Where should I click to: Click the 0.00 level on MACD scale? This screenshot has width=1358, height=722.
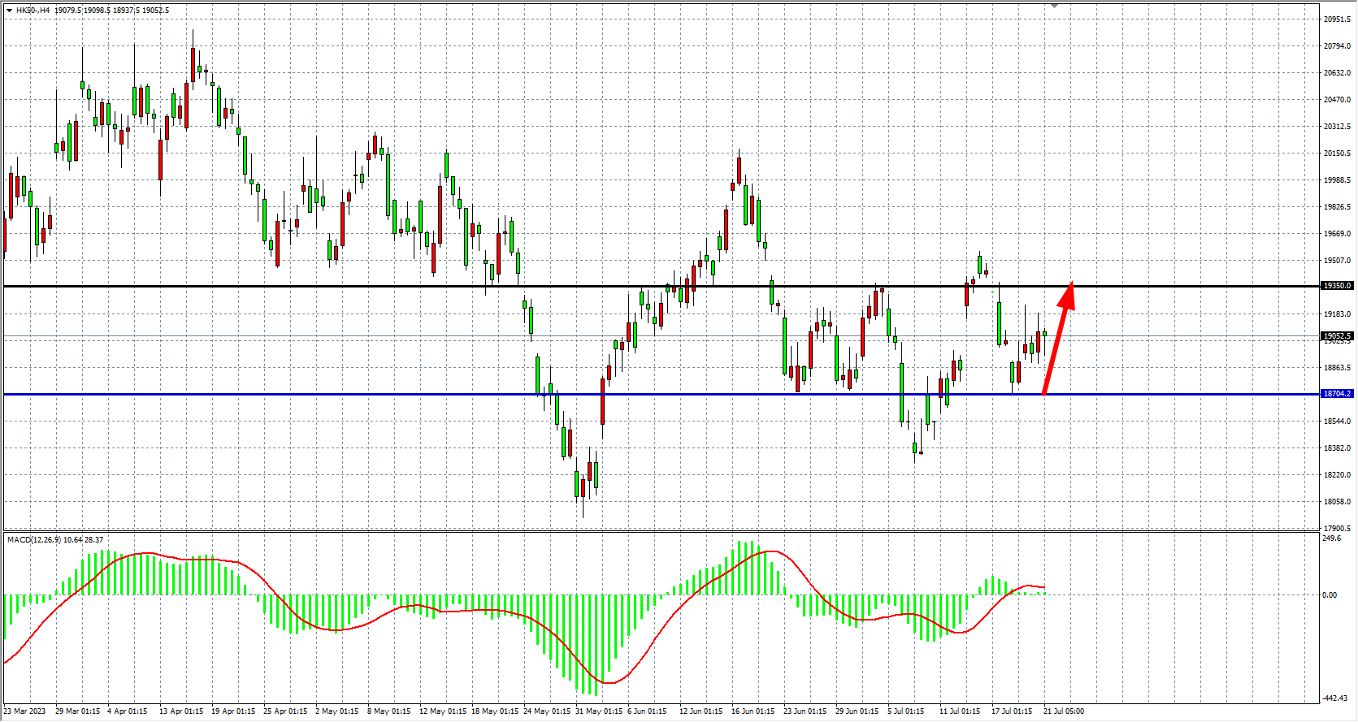click(x=1330, y=595)
